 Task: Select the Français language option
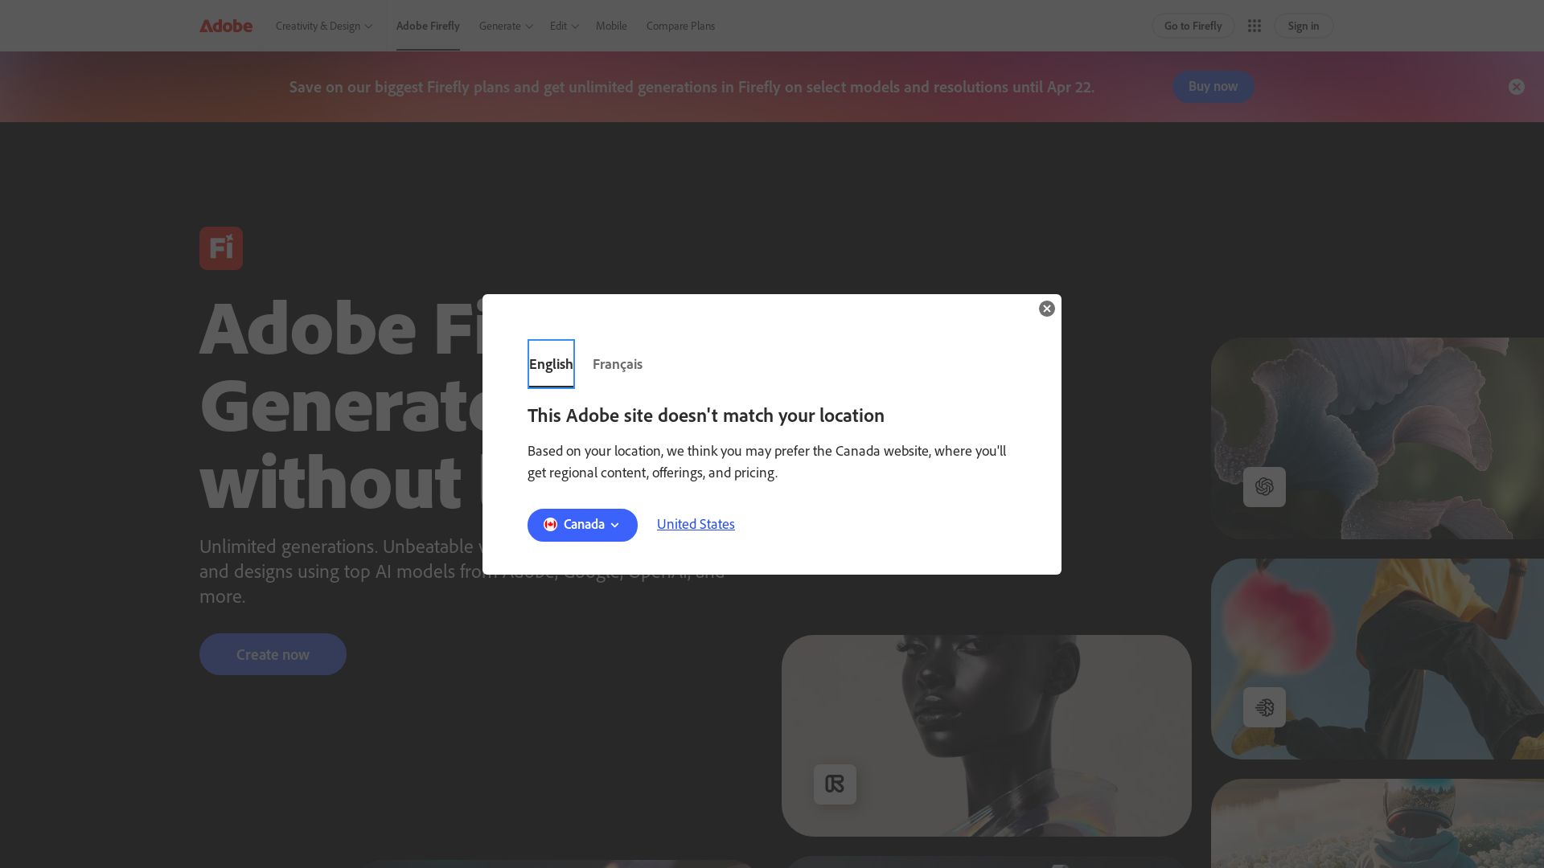[x=617, y=364]
